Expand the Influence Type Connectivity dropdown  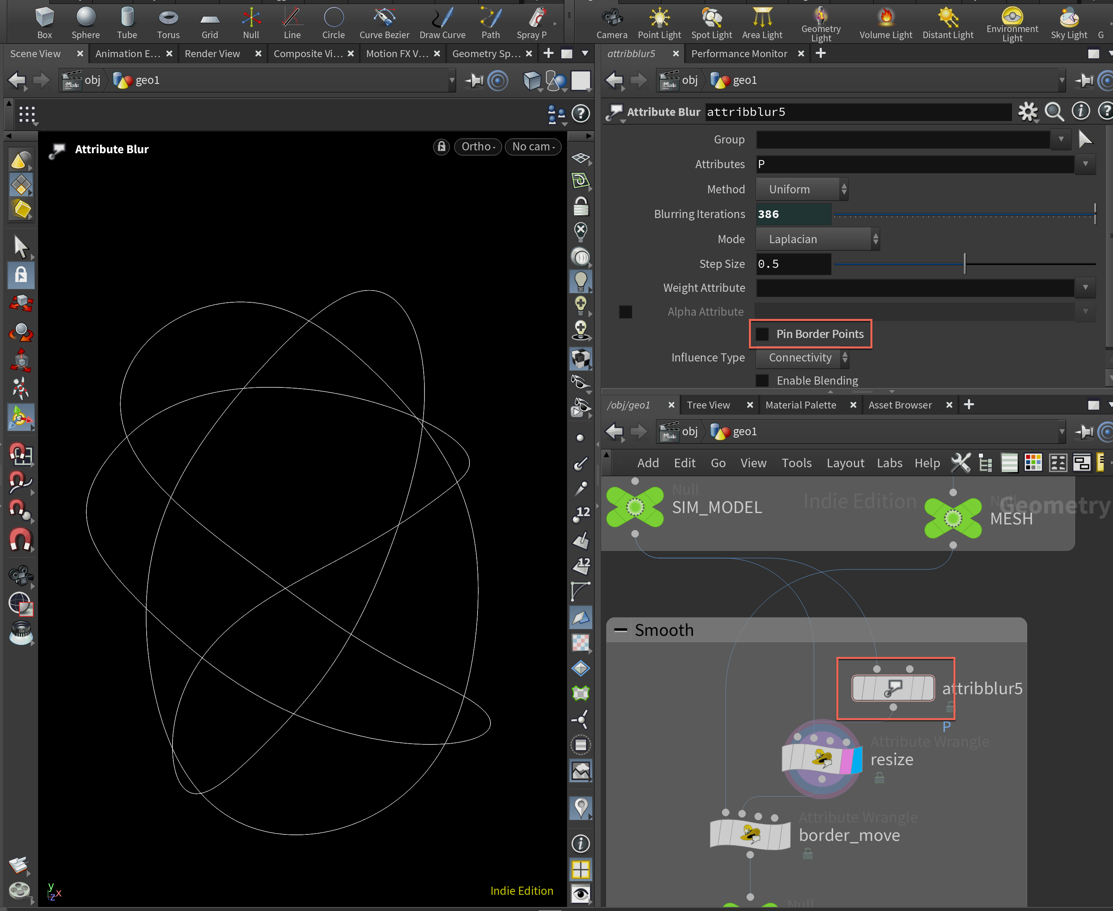(802, 358)
